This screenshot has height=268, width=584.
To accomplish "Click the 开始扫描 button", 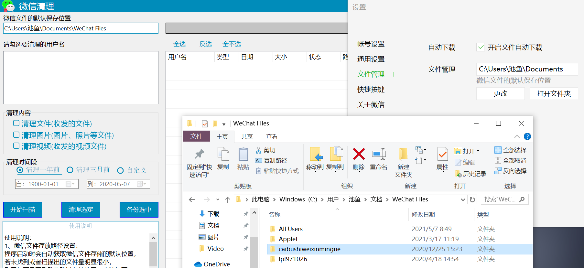I will click(x=23, y=209).
